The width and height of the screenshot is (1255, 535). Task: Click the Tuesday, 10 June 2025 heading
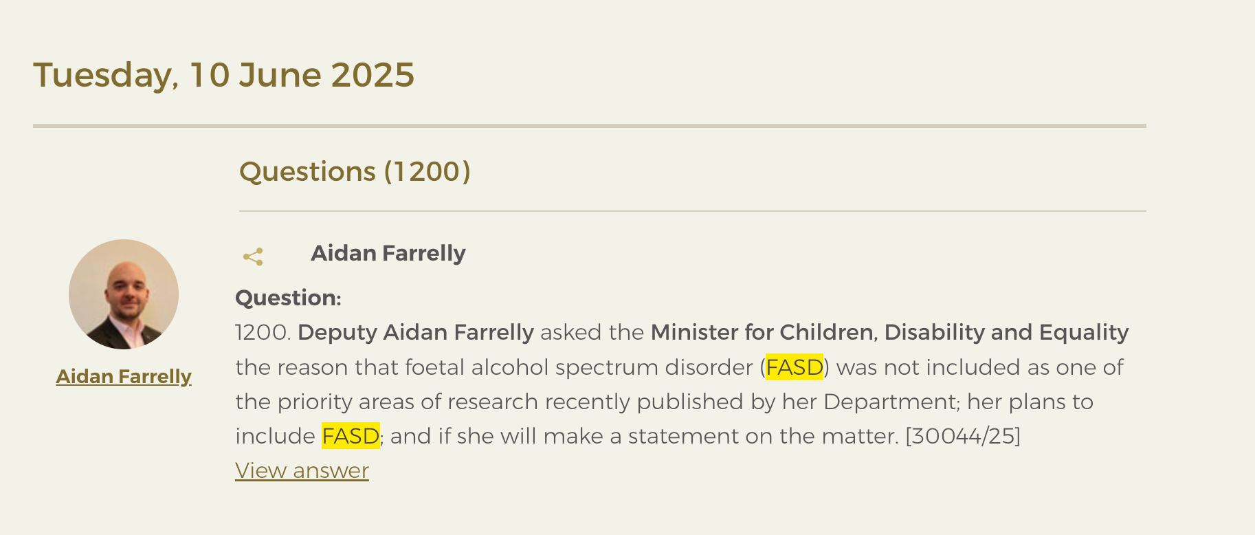click(x=224, y=75)
